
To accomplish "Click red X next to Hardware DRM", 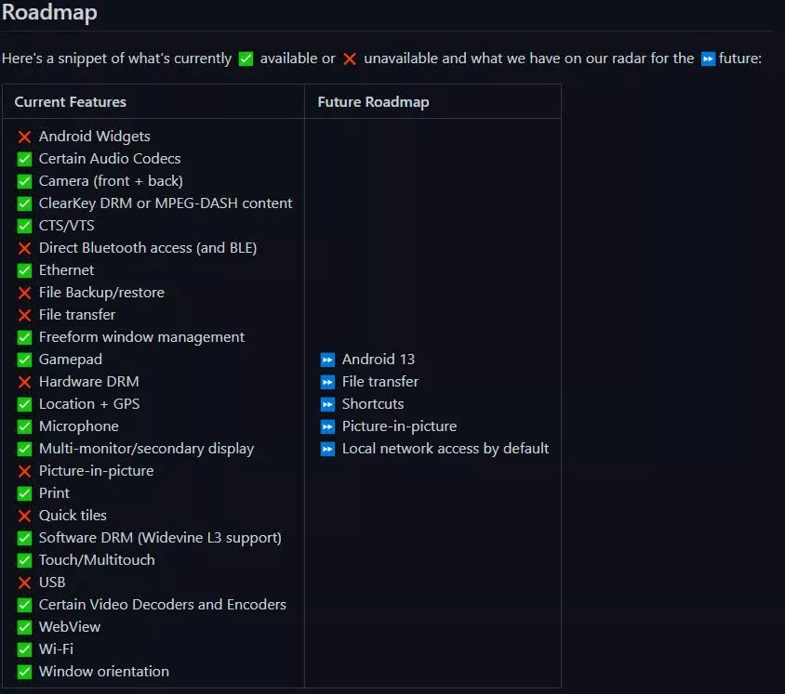I will [24, 382].
